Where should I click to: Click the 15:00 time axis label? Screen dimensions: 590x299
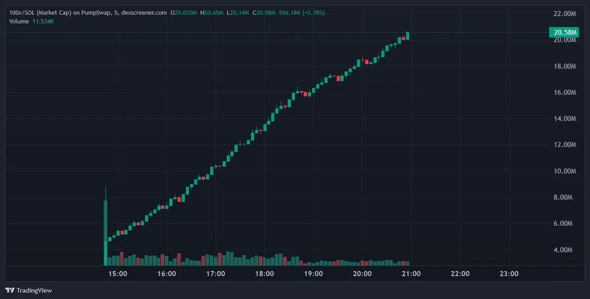[118, 274]
